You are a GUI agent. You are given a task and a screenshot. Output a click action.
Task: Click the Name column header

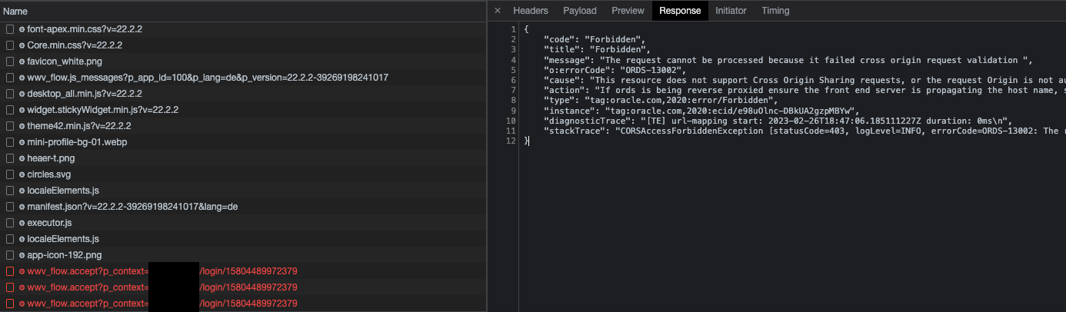pyautogui.click(x=15, y=12)
